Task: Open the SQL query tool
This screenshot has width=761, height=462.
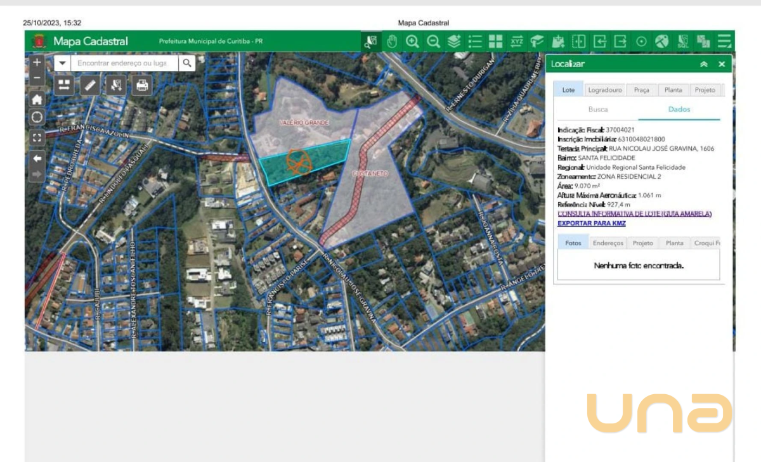Action: tap(683, 42)
